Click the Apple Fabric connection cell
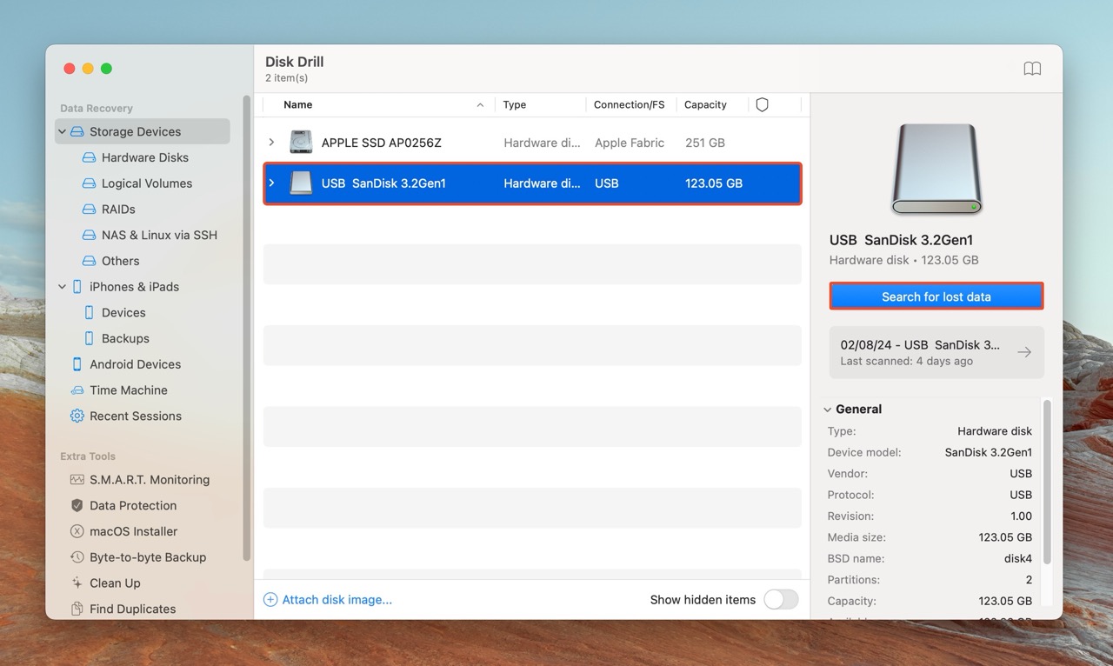Image resolution: width=1113 pixels, height=666 pixels. (x=630, y=143)
